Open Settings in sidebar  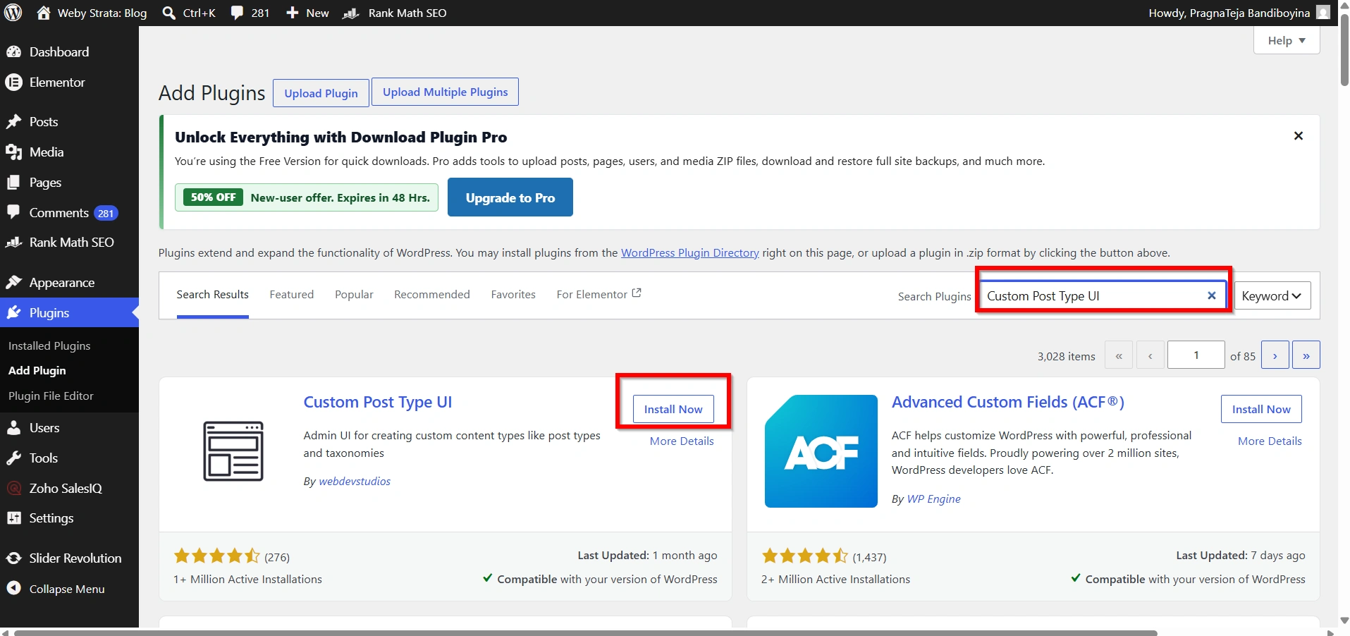tap(69, 518)
